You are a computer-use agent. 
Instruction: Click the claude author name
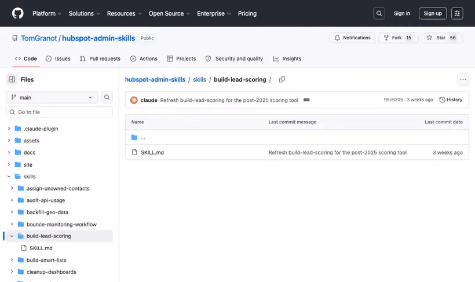pos(149,100)
